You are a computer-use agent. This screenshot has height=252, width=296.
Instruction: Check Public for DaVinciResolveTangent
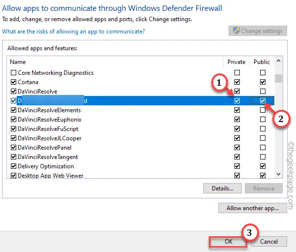(263, 157)
